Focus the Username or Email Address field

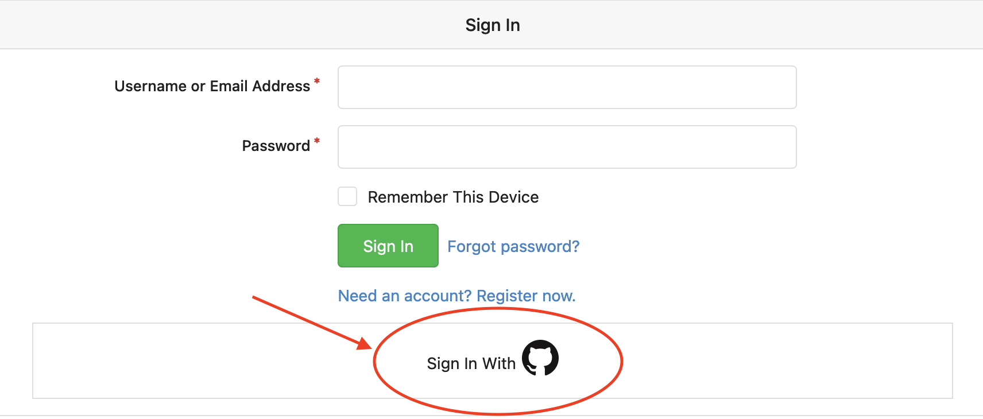[567, 87]
